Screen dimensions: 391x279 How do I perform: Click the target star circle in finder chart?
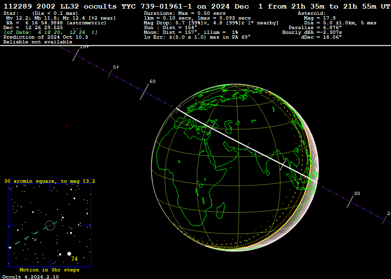(50, 226)
